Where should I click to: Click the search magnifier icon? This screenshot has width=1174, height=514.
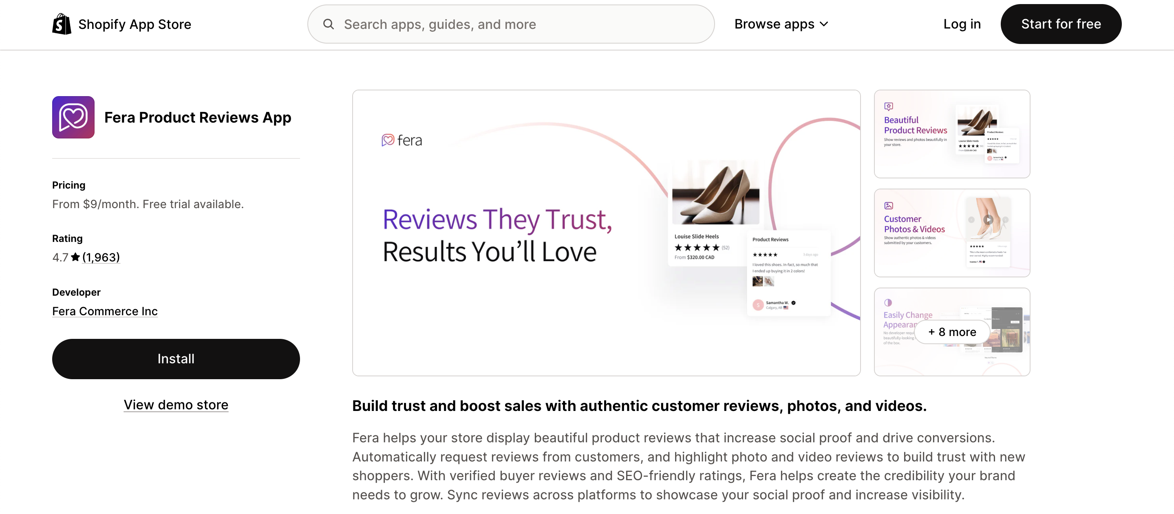click(x=329, y=24)
